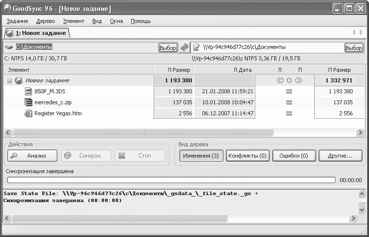This screenshot has height=237, width=369.
Task: Click right folder Выбор button
Action: (354, 48)
